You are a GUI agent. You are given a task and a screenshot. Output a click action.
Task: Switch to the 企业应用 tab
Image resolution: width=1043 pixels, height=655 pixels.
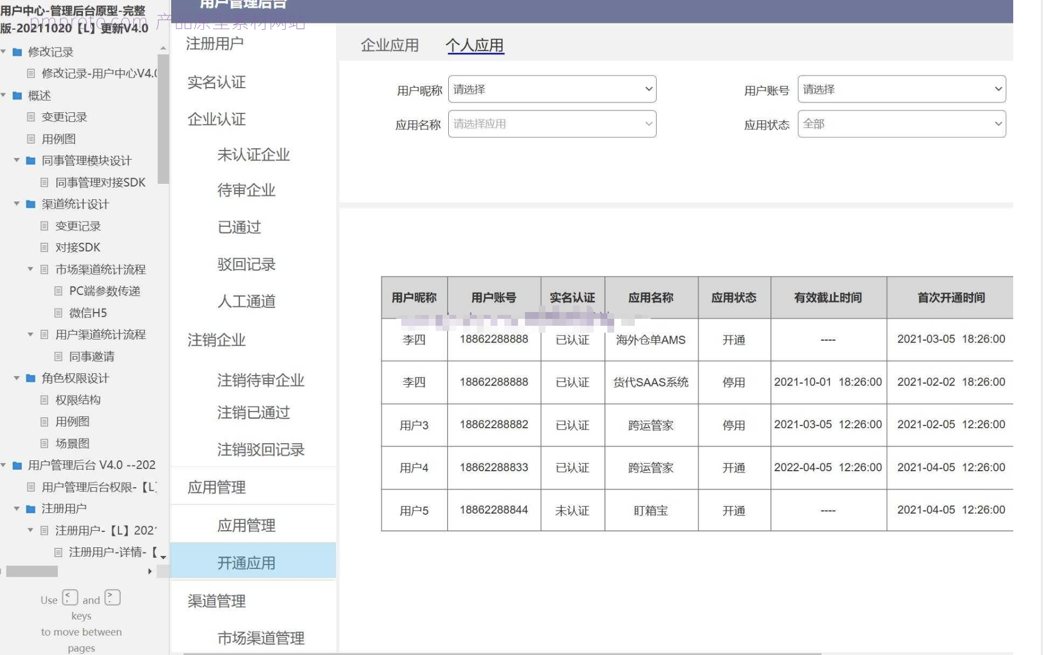tap(390, 45)
